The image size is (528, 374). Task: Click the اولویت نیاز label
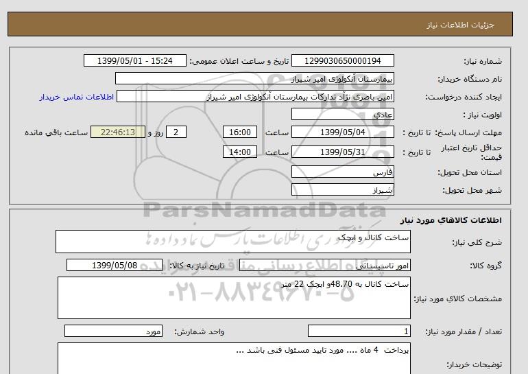click(483, 115)
